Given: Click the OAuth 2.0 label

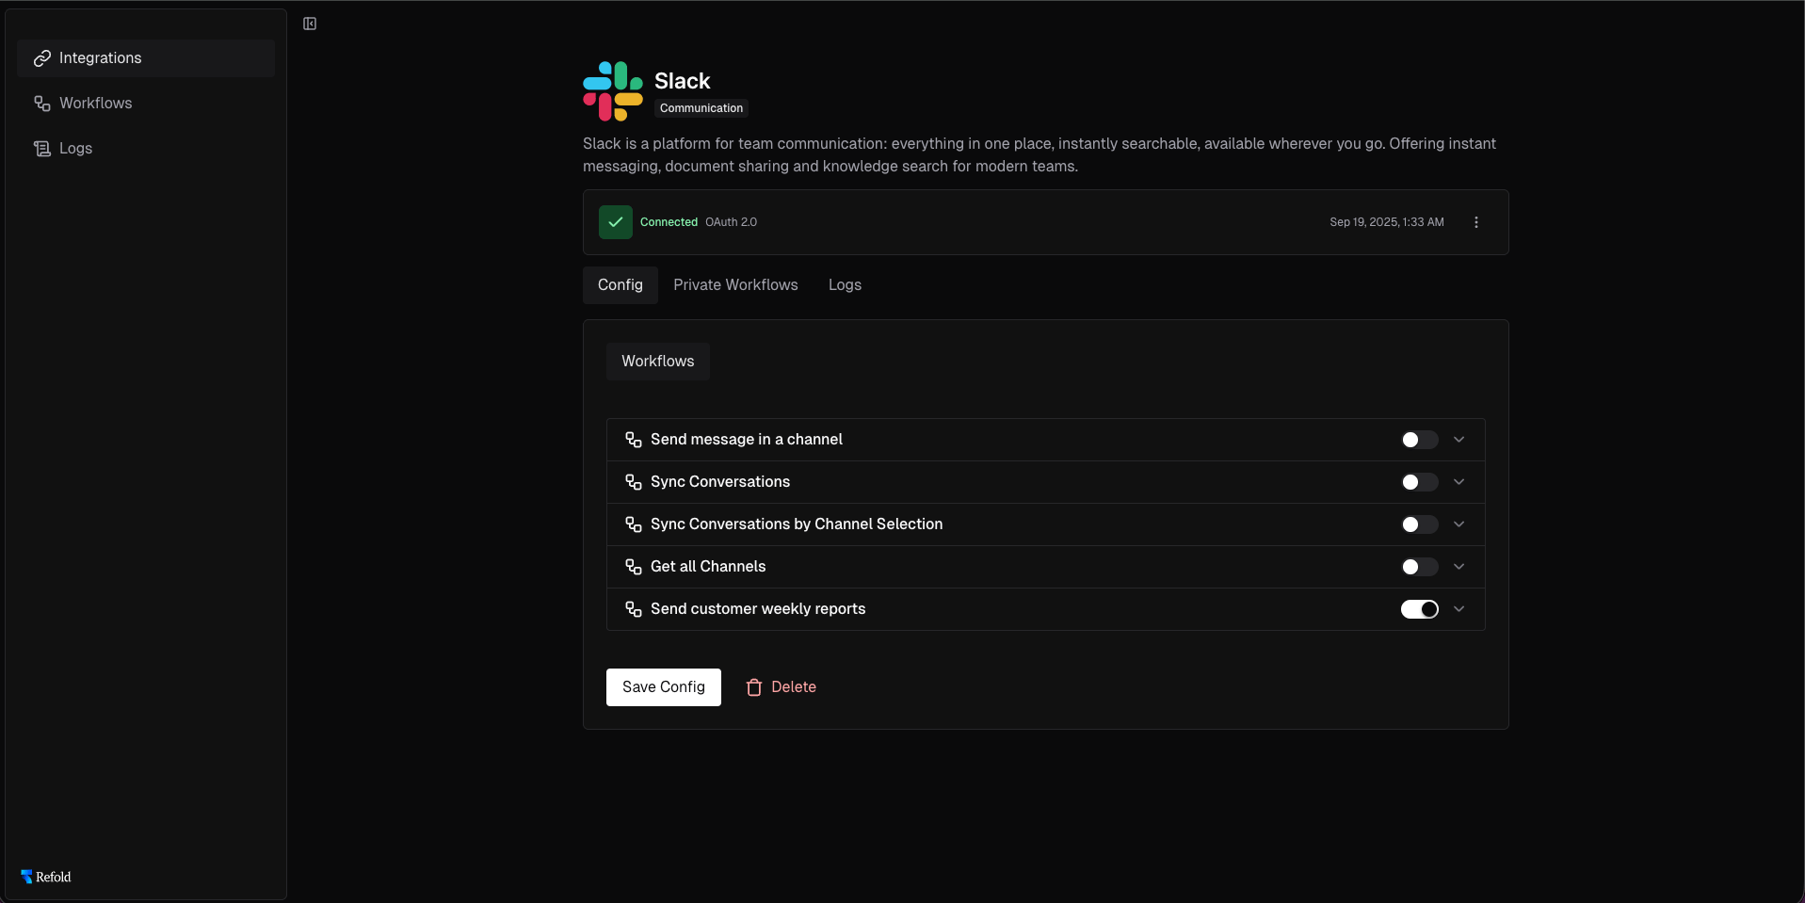Looking at the screenshot, I should [x=732, y=222].
